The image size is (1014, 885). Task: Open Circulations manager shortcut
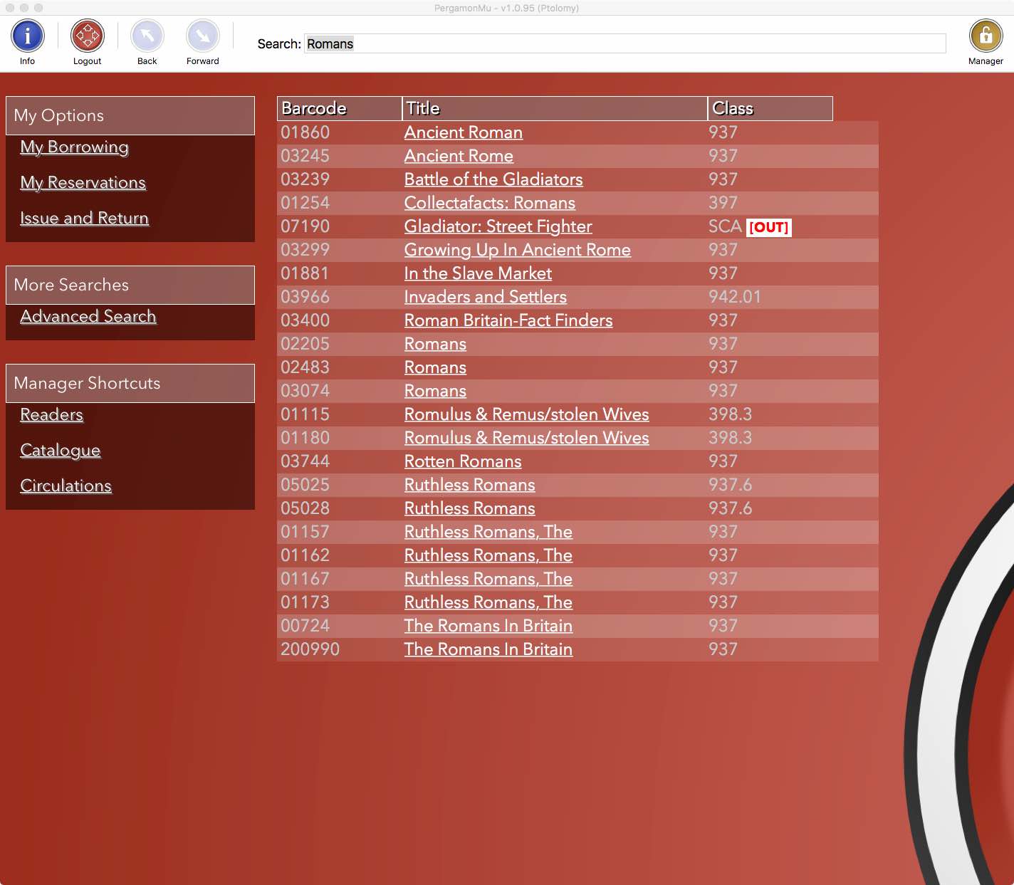(66, 486)
